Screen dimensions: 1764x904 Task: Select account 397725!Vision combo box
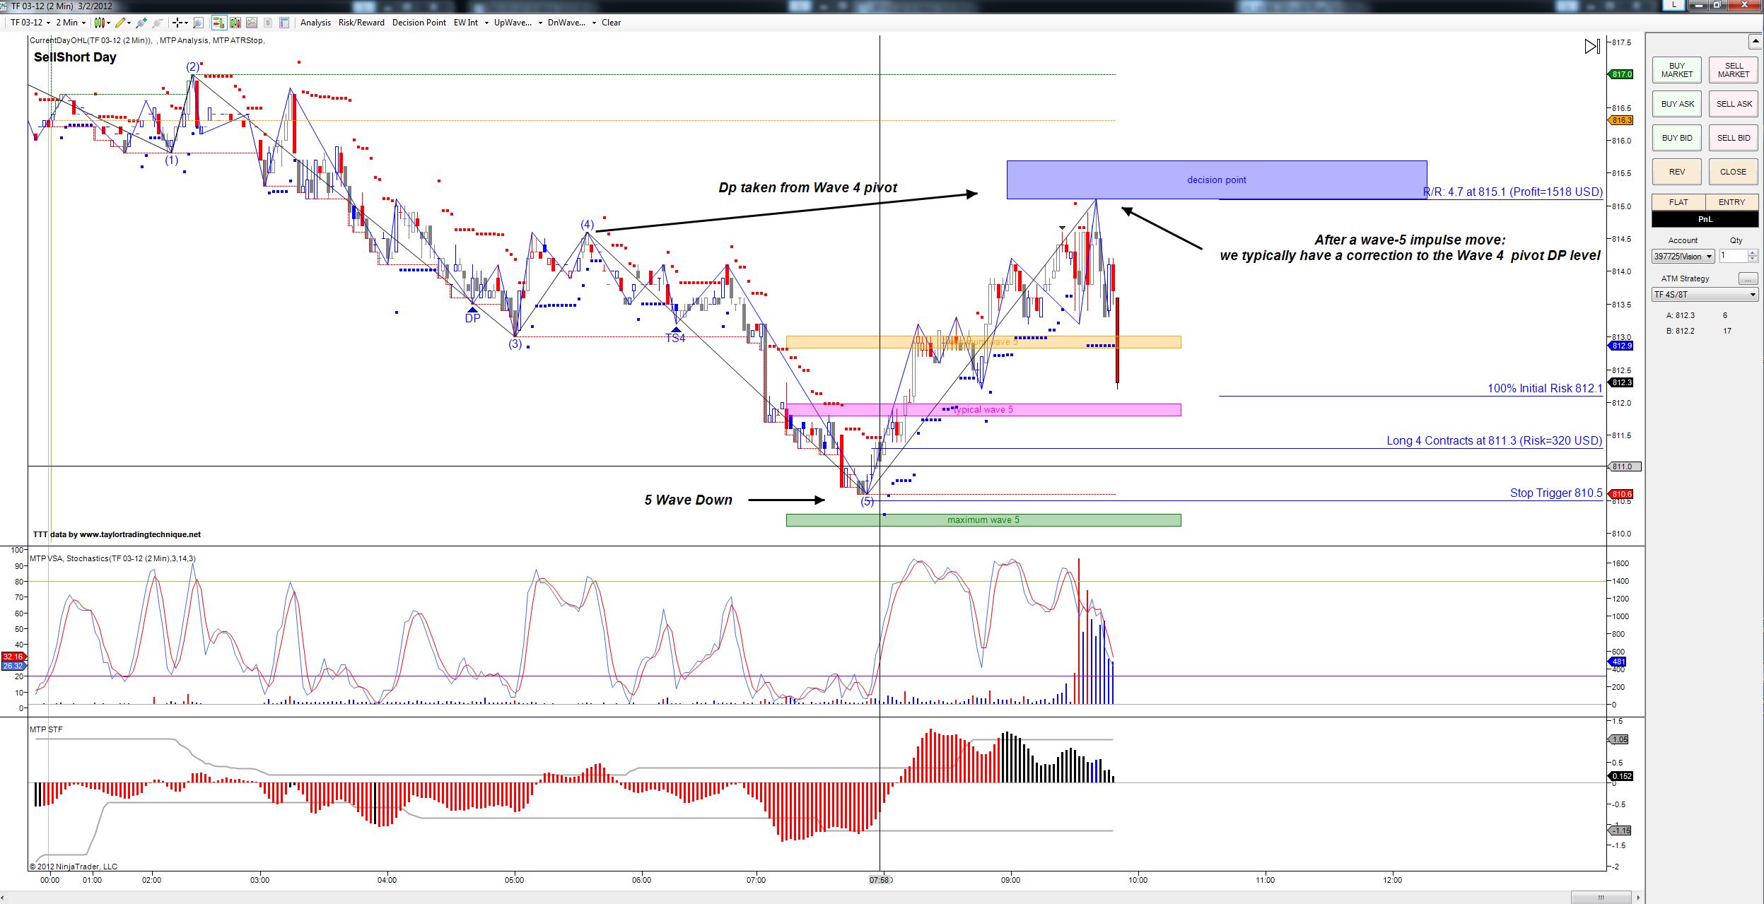pos(1683,257)
